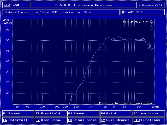The width and height of the screenshot is (167, 125).
Task: Click the 95 dB axis label
Action: [x=8, y=29]
